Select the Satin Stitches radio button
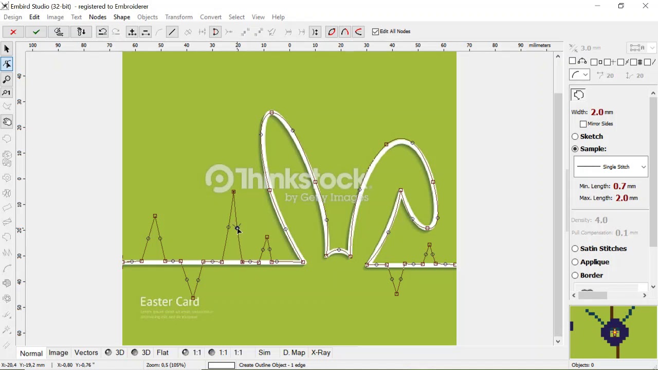The width and height of the screenshot is (658, 370). tap(575, 249)
